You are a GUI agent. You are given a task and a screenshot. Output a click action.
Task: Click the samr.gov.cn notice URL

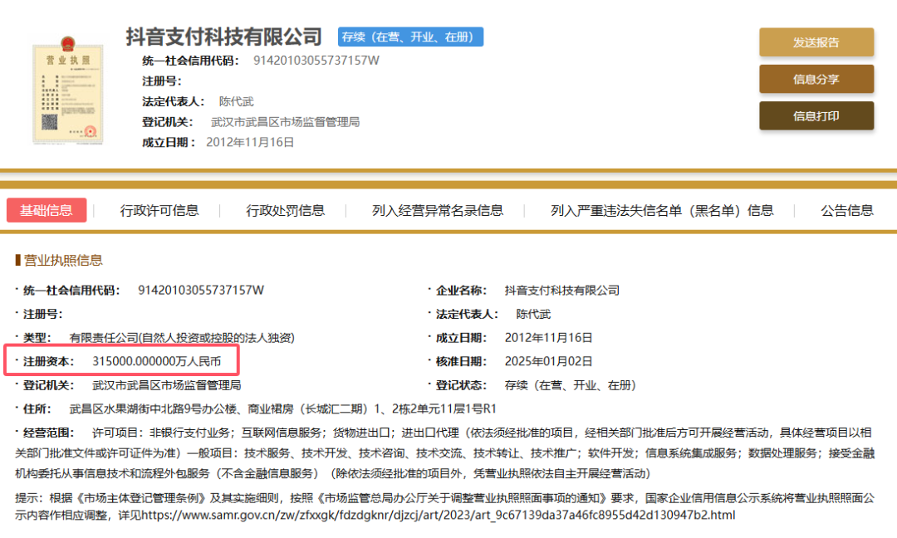click(x=439, y=515)
